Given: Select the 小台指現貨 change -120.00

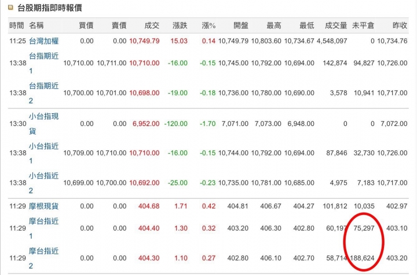Looking at the screenshot, I should tap(176, 124).
